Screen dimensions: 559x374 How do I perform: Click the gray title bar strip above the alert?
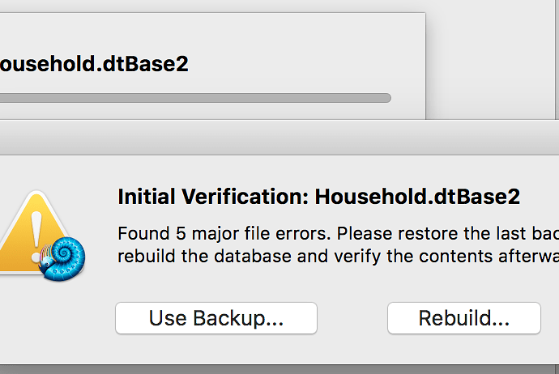279,138
